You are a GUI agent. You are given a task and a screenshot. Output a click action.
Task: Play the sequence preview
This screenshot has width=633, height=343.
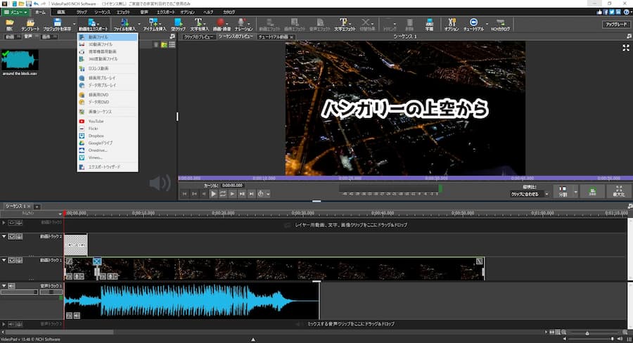pos(213,194)
